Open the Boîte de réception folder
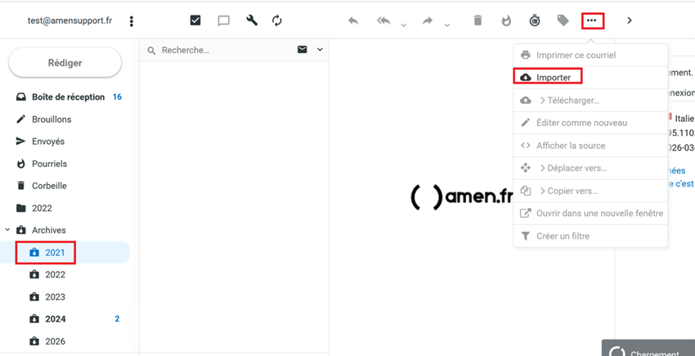Screen dimensions: 695x356 (68, 97)
